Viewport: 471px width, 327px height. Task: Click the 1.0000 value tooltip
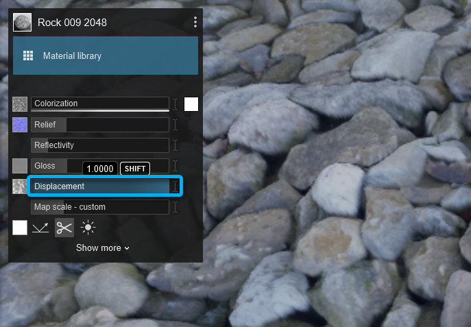[100, 169]
